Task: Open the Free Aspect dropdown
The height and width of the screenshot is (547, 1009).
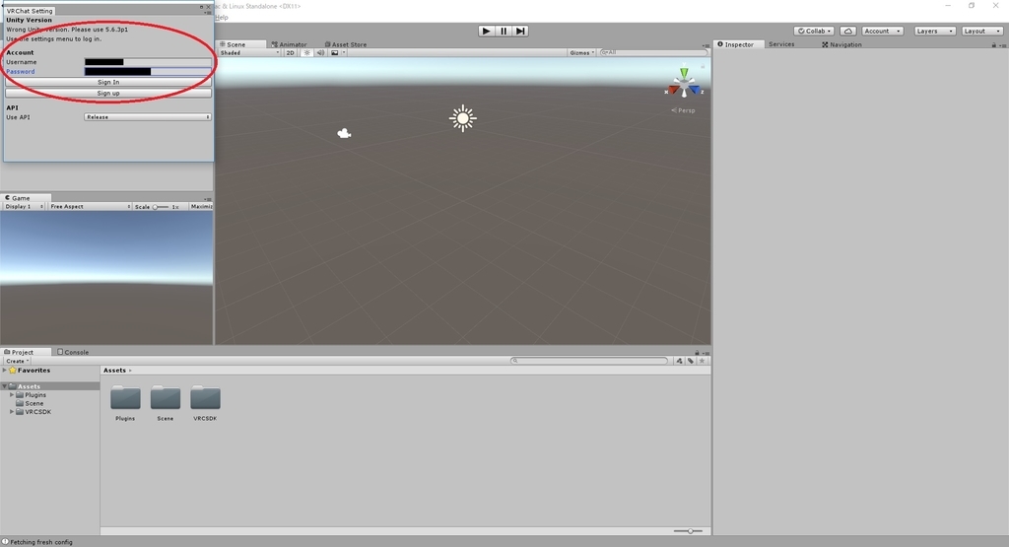Action: [x=90, y=207]
